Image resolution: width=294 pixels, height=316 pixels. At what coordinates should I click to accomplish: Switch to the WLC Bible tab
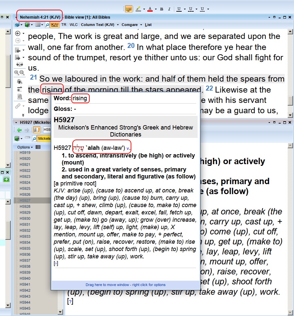(73, 25)
